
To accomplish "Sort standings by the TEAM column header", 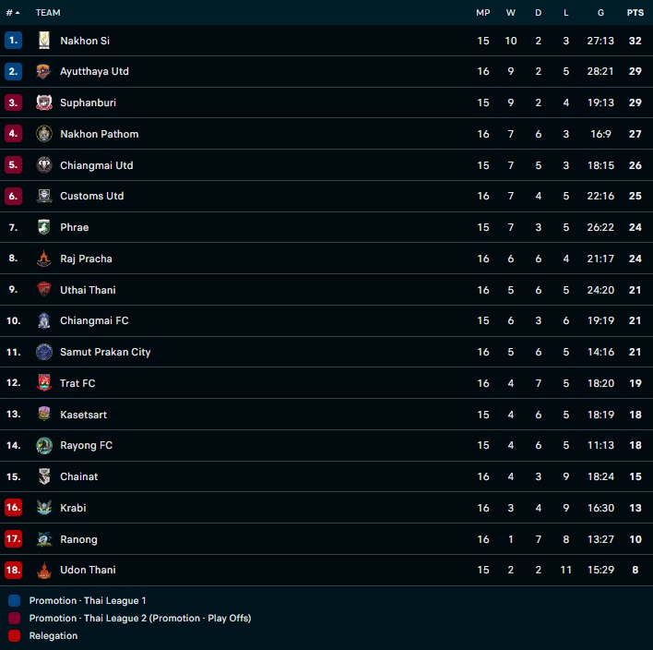I will click(48, 13).
